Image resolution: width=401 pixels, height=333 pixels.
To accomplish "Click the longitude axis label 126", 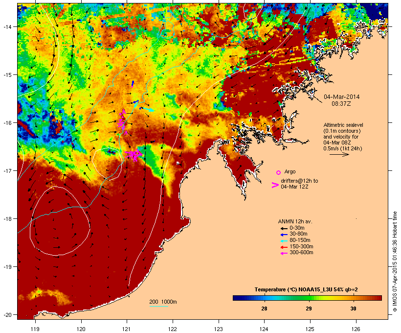I will pos(356,329).
